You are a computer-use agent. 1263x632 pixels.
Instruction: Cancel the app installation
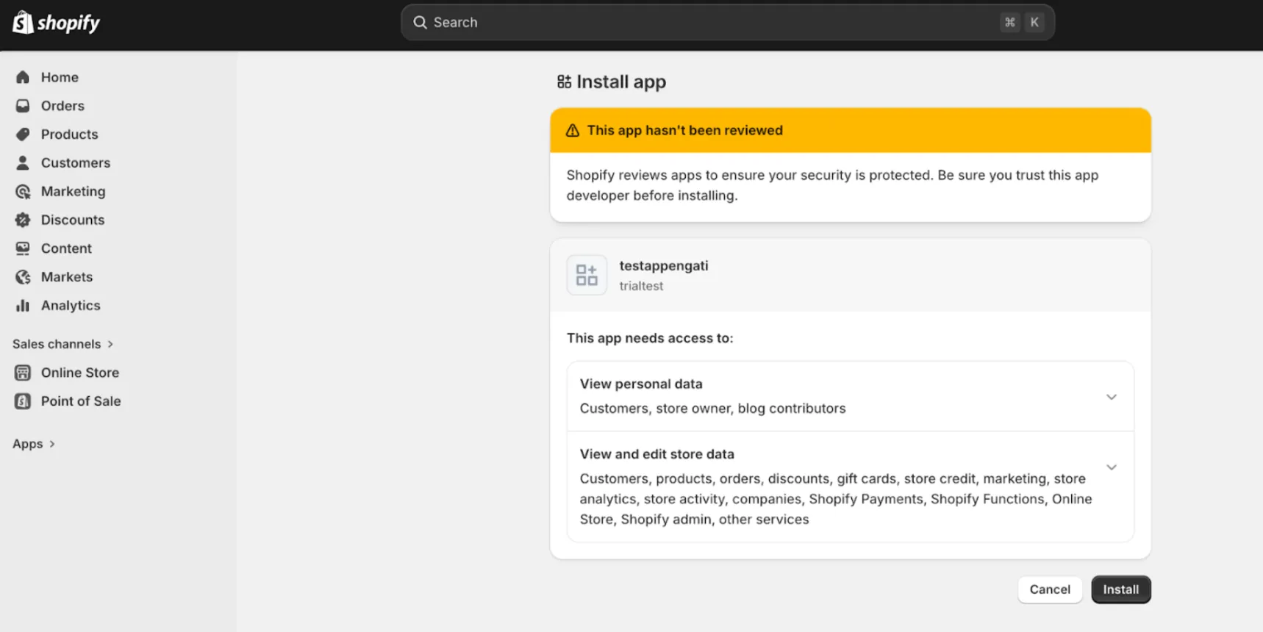pyautogui.click(x=1050, y=589)
